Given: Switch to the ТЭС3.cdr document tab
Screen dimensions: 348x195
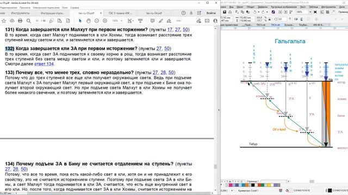Looking at the screenshot, I should [x=261, y=25].
